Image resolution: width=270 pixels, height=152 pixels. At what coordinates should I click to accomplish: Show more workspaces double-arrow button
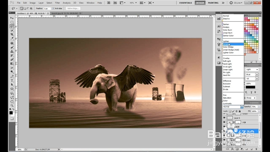coord(223,3)
